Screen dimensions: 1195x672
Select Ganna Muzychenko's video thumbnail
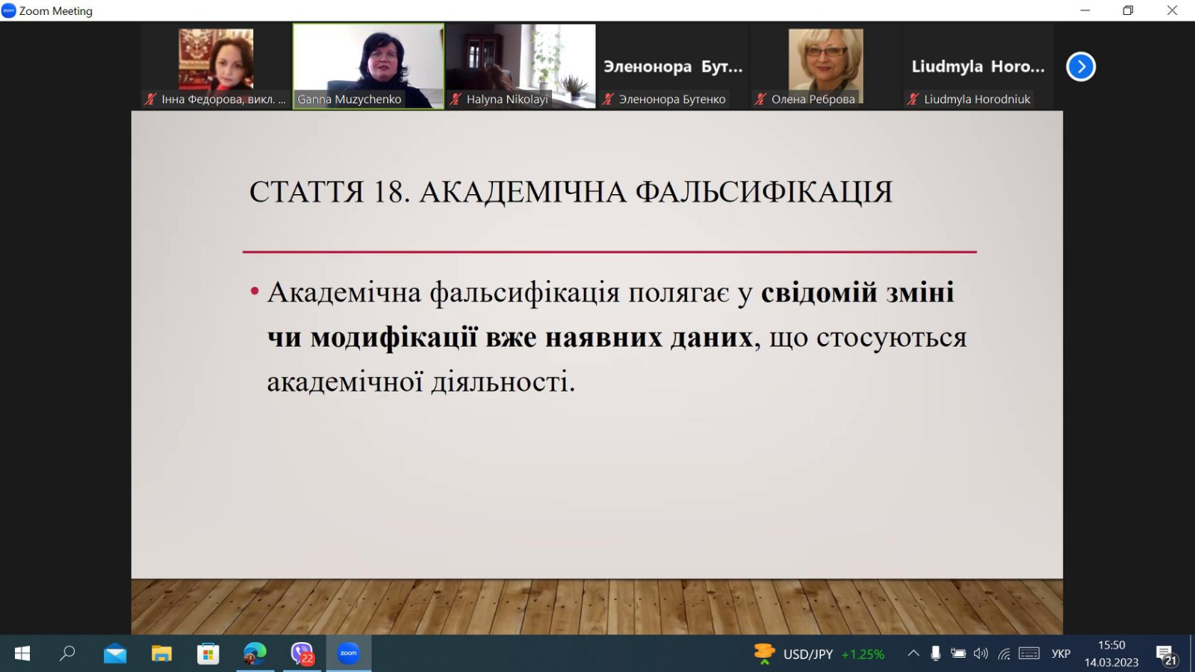(368, 66)
